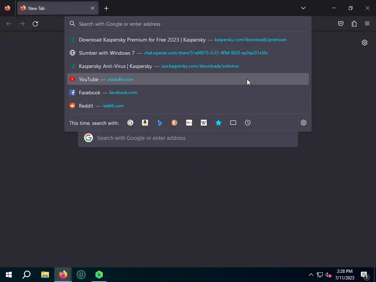Image resolution: width=376 pixels, height=282 pixels.
Task: Click Firefox icon in taskbar
Action: coord(63,275)
